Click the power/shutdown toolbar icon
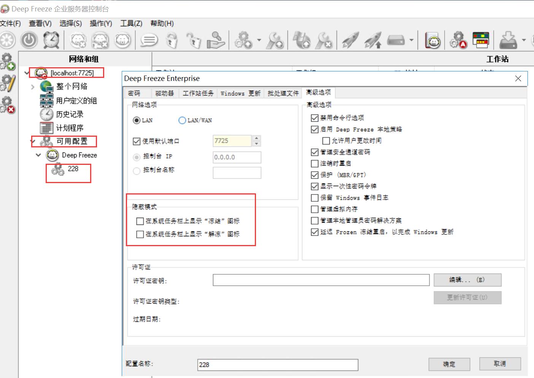 point(29,40)
